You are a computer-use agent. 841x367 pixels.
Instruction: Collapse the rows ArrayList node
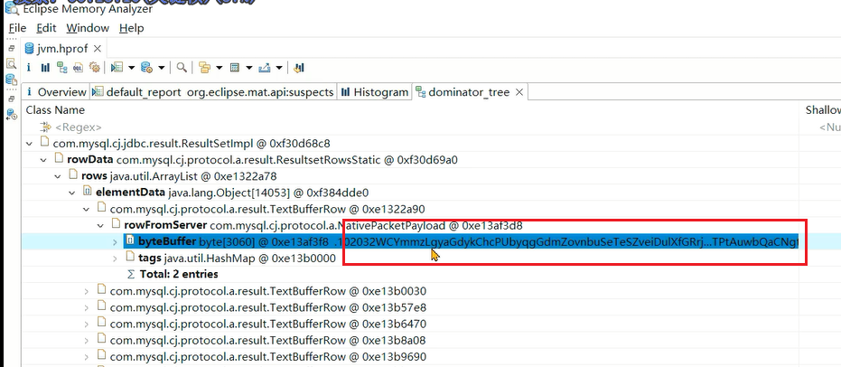58,176
